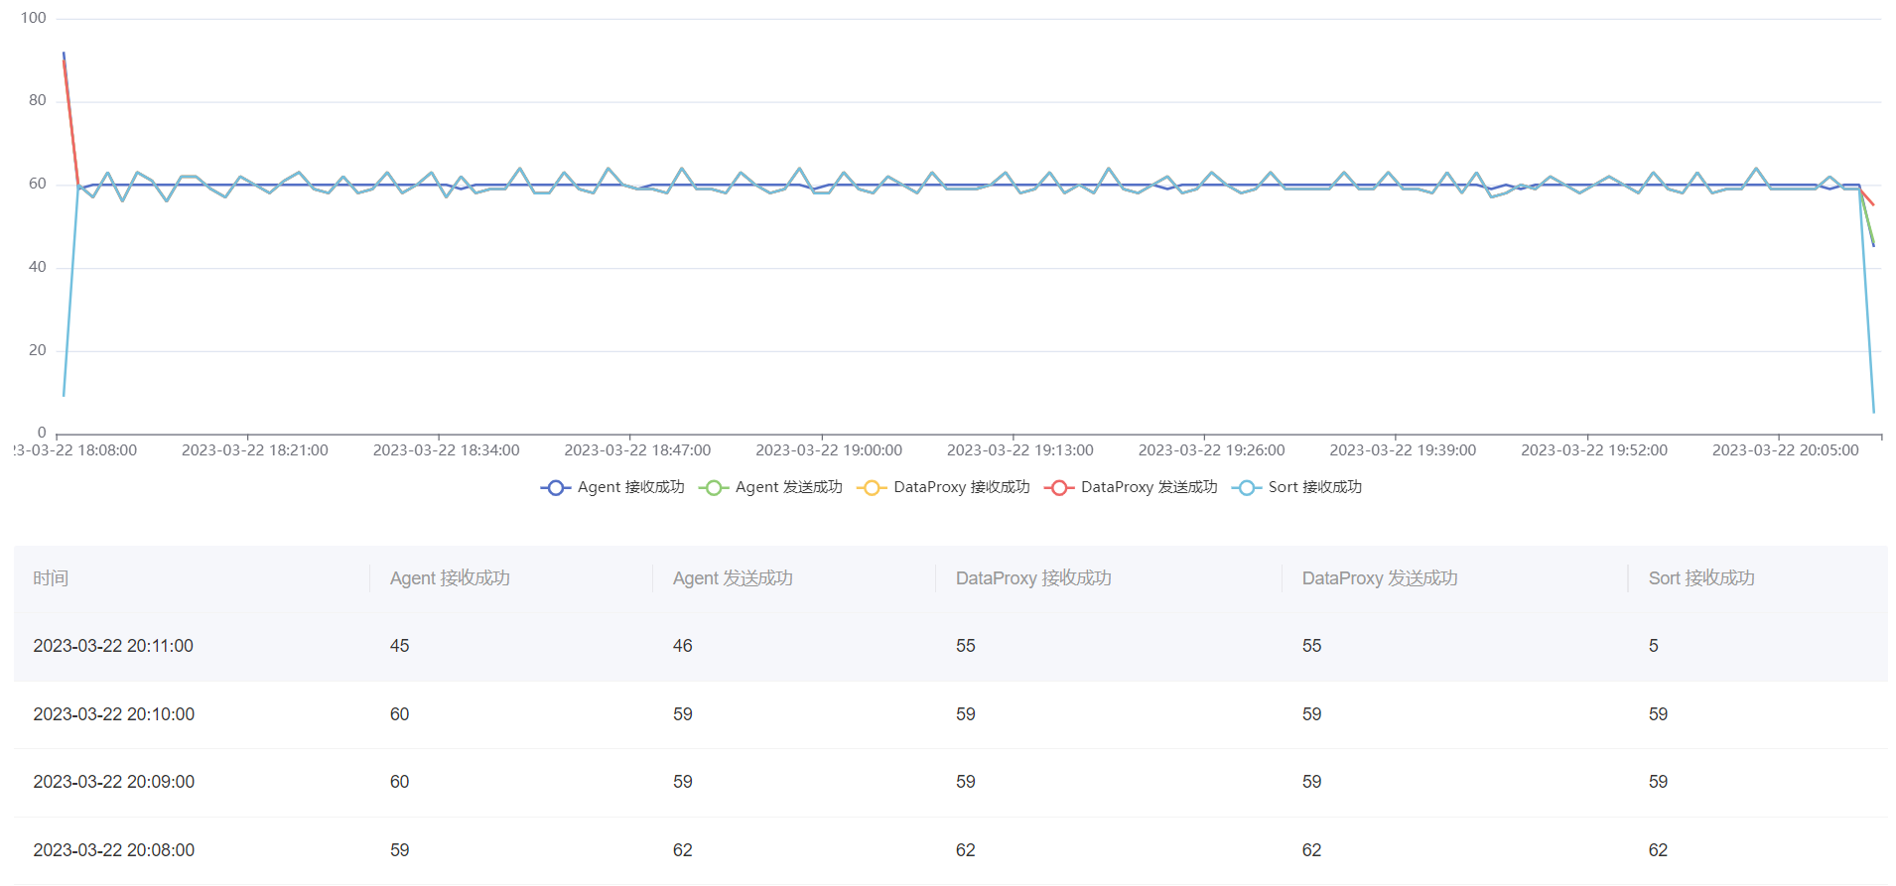
Task: Select the DataProxy 发送成功 table column header
Action: point(1380,578)
